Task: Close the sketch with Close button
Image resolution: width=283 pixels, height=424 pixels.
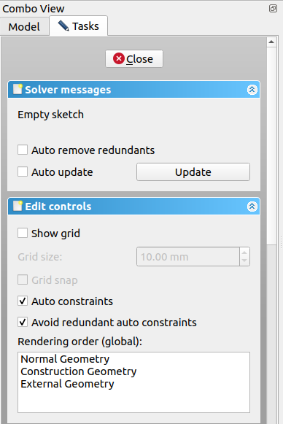Action: click(x=134, y=58)
